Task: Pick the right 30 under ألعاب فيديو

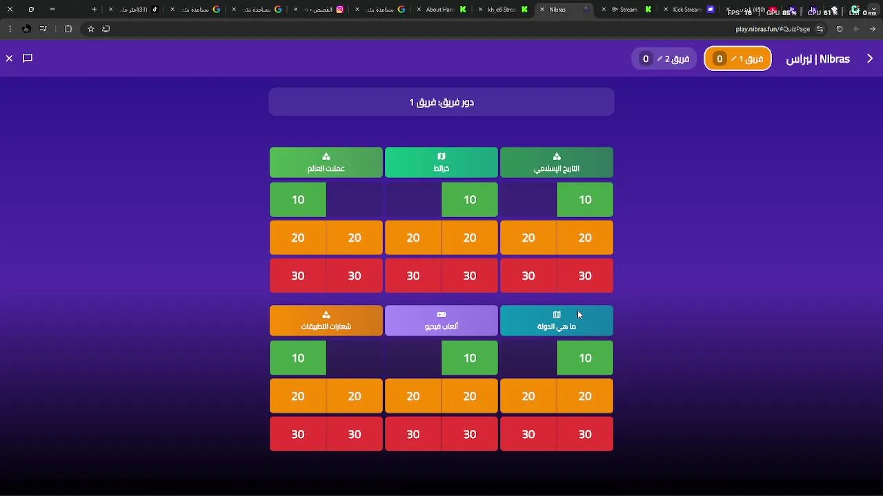Action: pos(470,434)
